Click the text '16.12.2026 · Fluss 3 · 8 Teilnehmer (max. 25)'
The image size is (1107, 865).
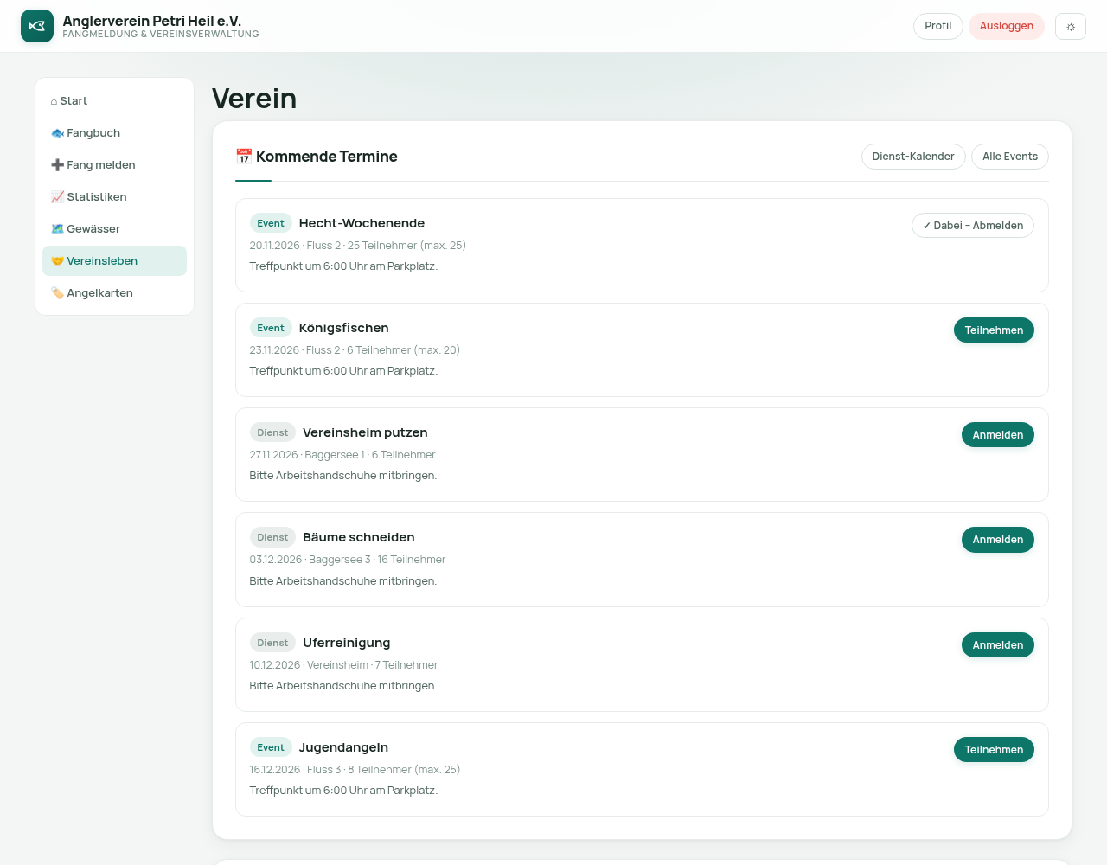(355, 770)
